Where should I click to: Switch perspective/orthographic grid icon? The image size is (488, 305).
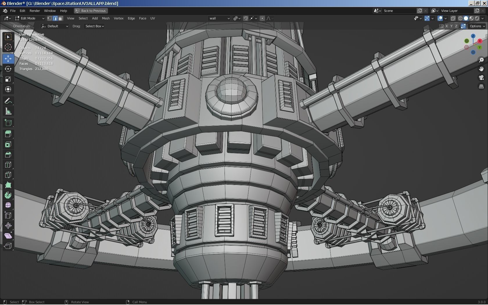click(481, 87)
